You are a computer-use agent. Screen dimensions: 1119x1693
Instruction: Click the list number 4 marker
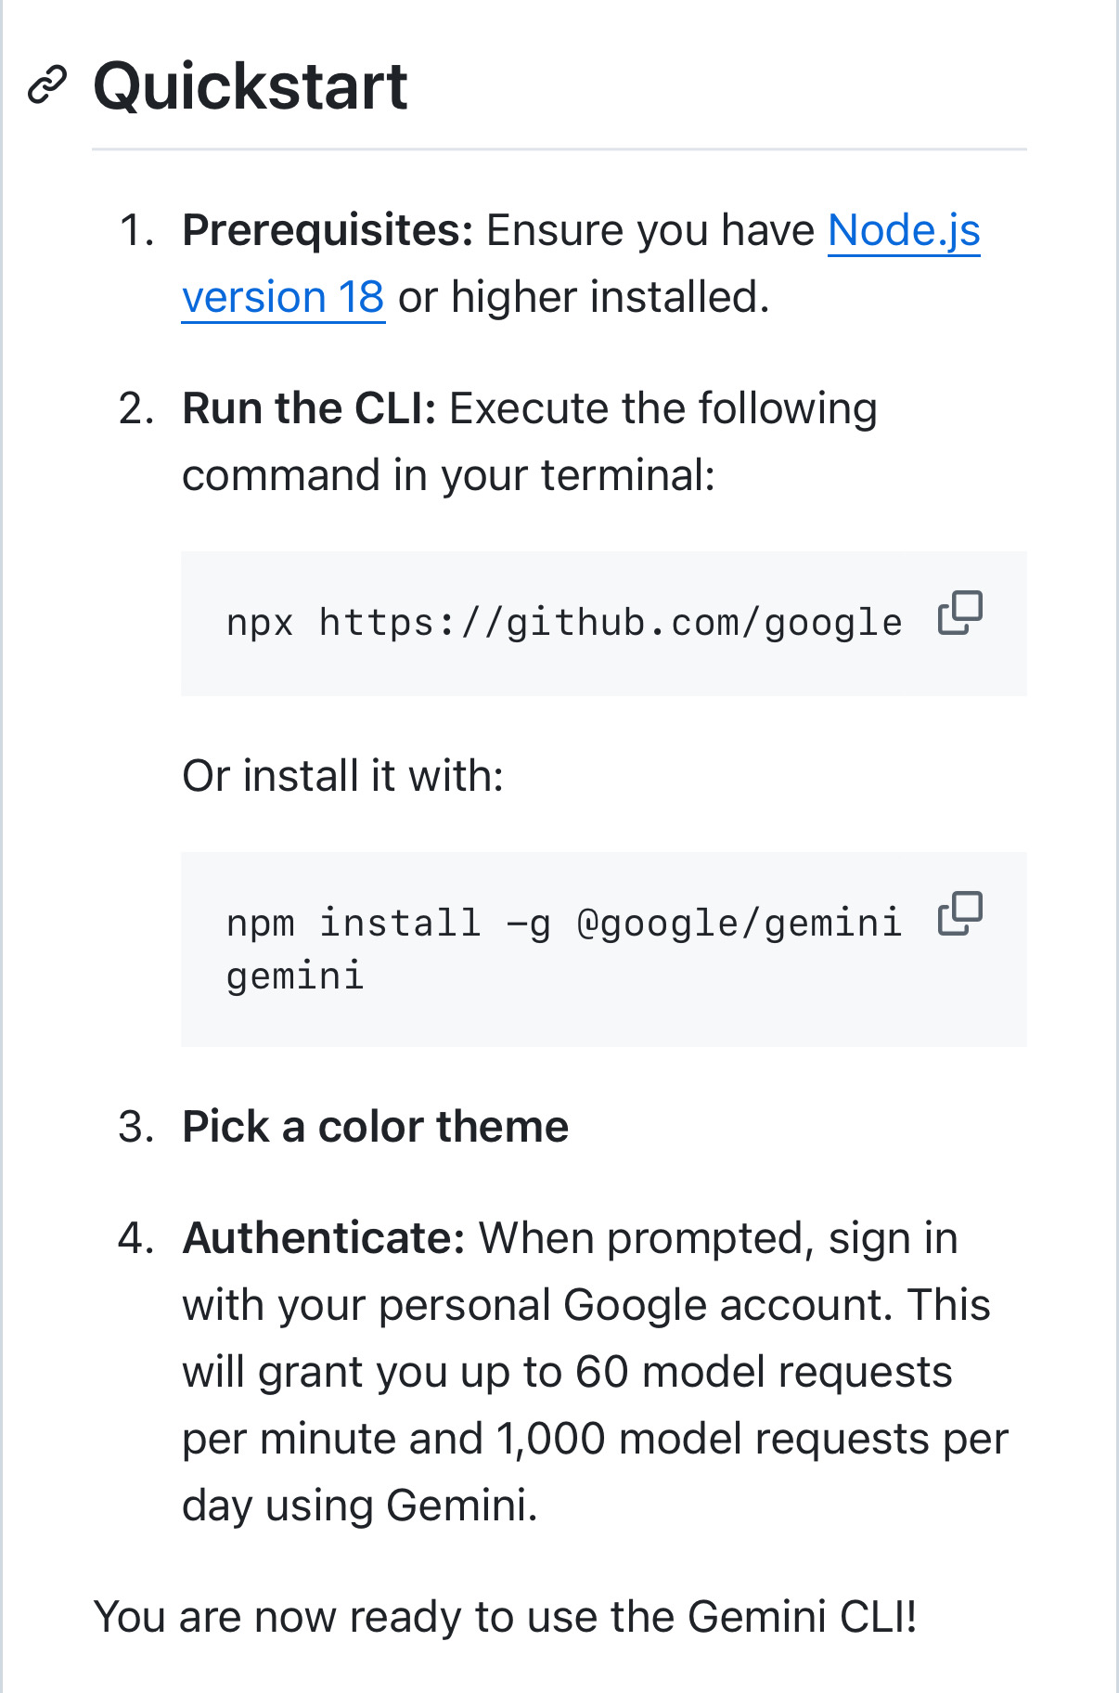click(136, 1238)
